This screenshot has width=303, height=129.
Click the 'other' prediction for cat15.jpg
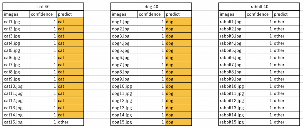pyautogui.click(x=70, y=122)
